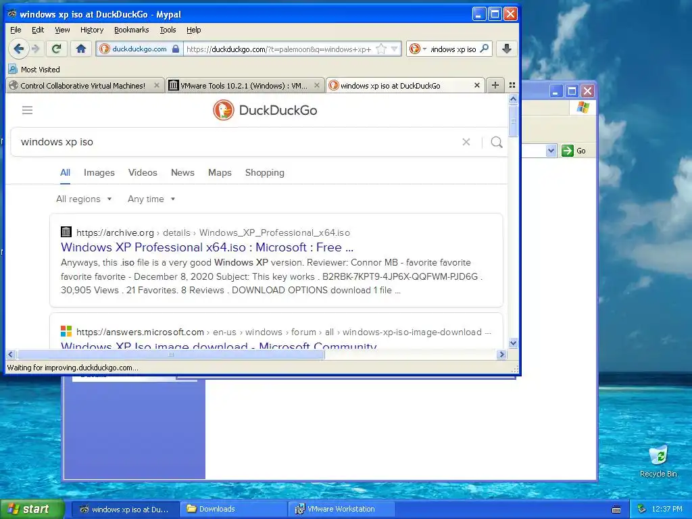This screenshot has width=692, height=519.
Task: Go back with the browser back arrow
Action: point(18,49)
